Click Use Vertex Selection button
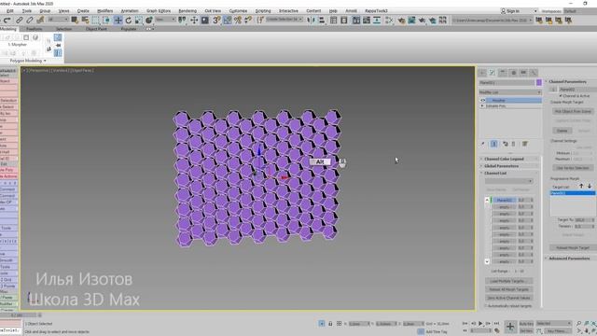Screen dimensions: 597x336 573,168
